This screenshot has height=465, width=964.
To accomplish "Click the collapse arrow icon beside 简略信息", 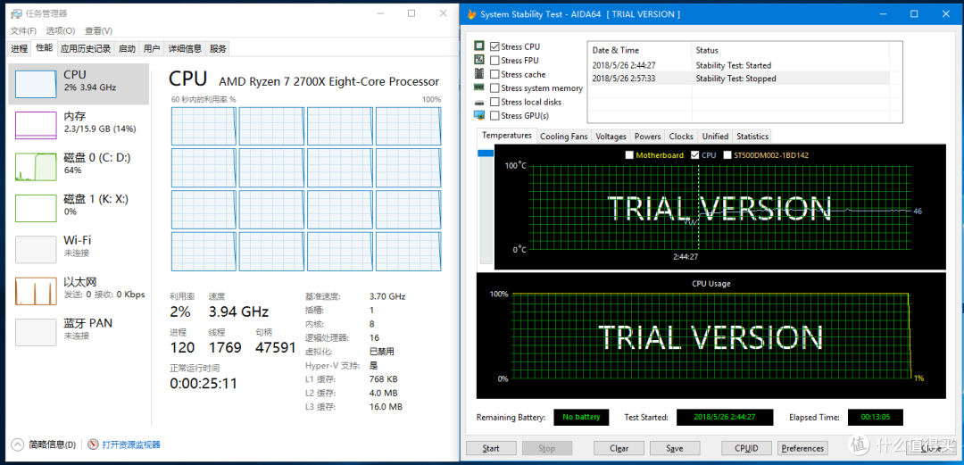I will (17, 444).
